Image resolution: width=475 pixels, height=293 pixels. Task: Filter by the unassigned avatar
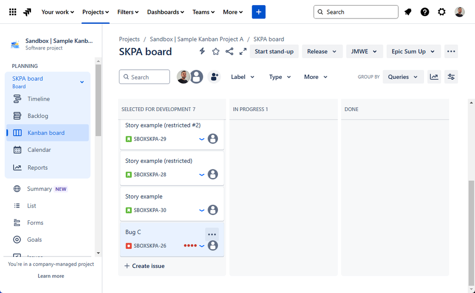(x=197, y=77)
